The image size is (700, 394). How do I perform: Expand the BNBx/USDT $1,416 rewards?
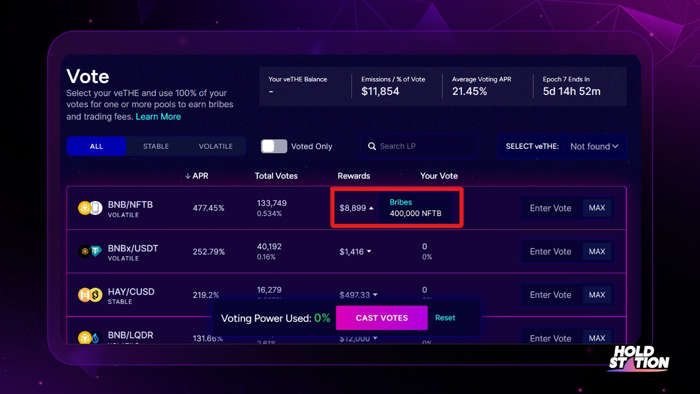(369, 251)
